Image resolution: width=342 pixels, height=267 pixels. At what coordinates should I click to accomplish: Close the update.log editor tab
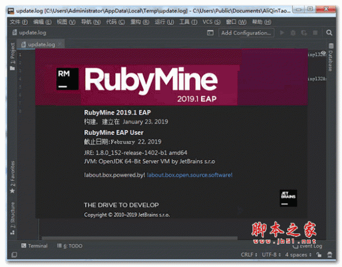click(x=60, y=44)
